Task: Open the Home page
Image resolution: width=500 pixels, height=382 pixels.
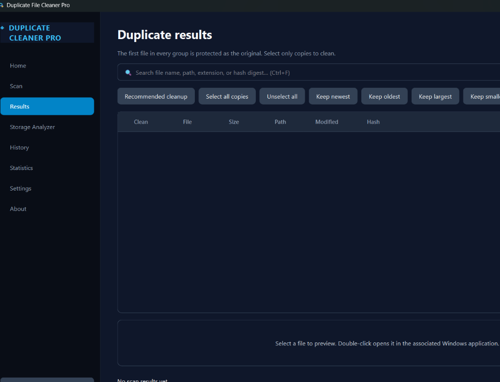Action: click(x=47, y=65)
